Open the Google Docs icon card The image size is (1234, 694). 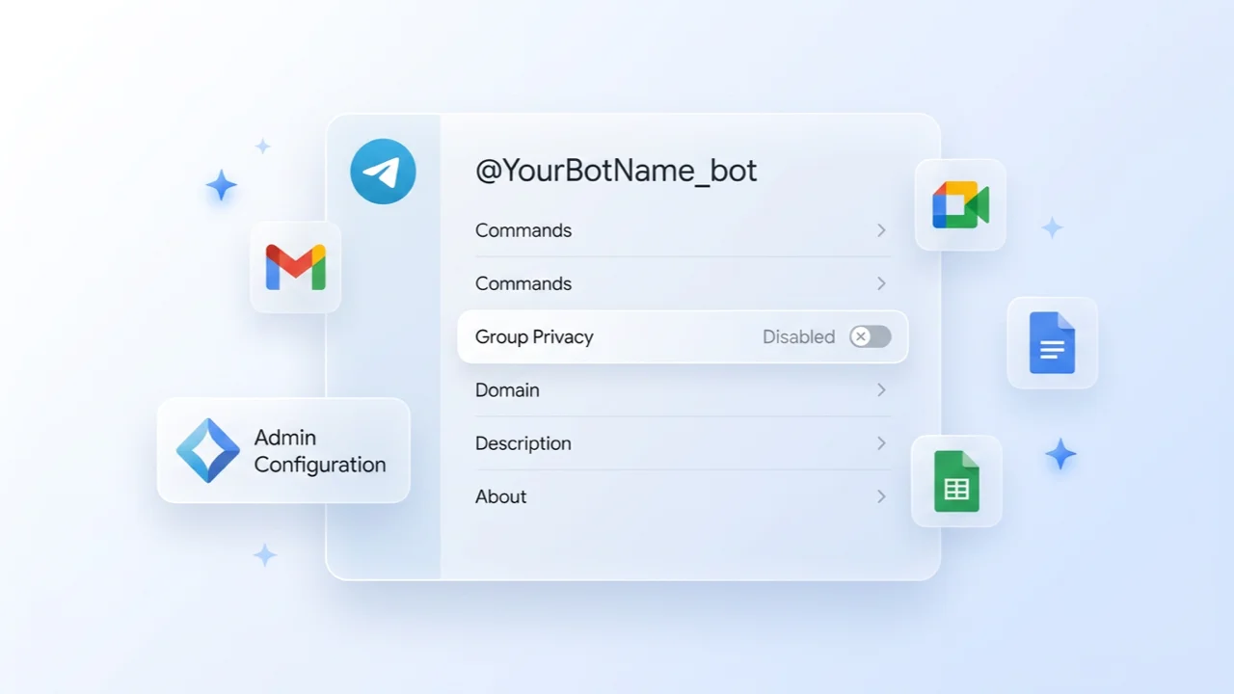pyautogui.click(x=1052, y=342)
